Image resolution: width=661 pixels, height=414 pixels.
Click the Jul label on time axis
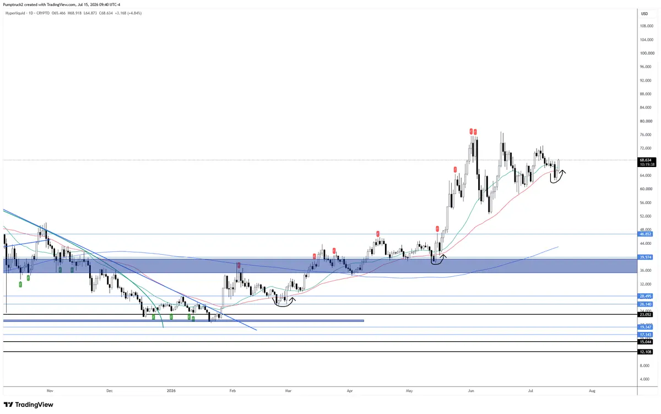[x=531, y=391]
